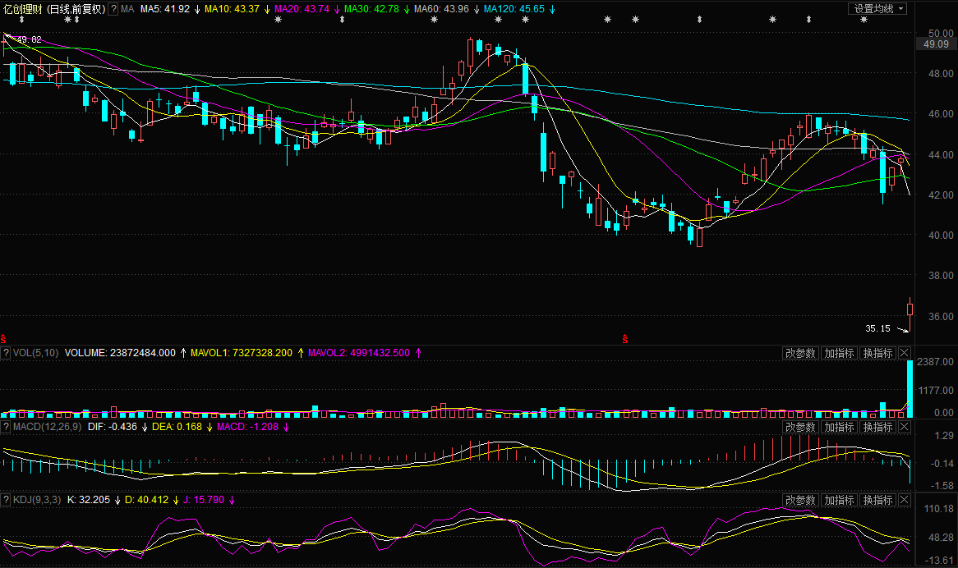Click the help icon beside MA label

pos(113,9)
